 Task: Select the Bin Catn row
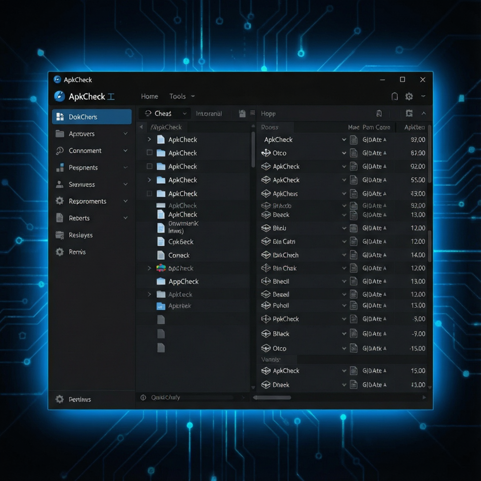[x=342, y=241]
